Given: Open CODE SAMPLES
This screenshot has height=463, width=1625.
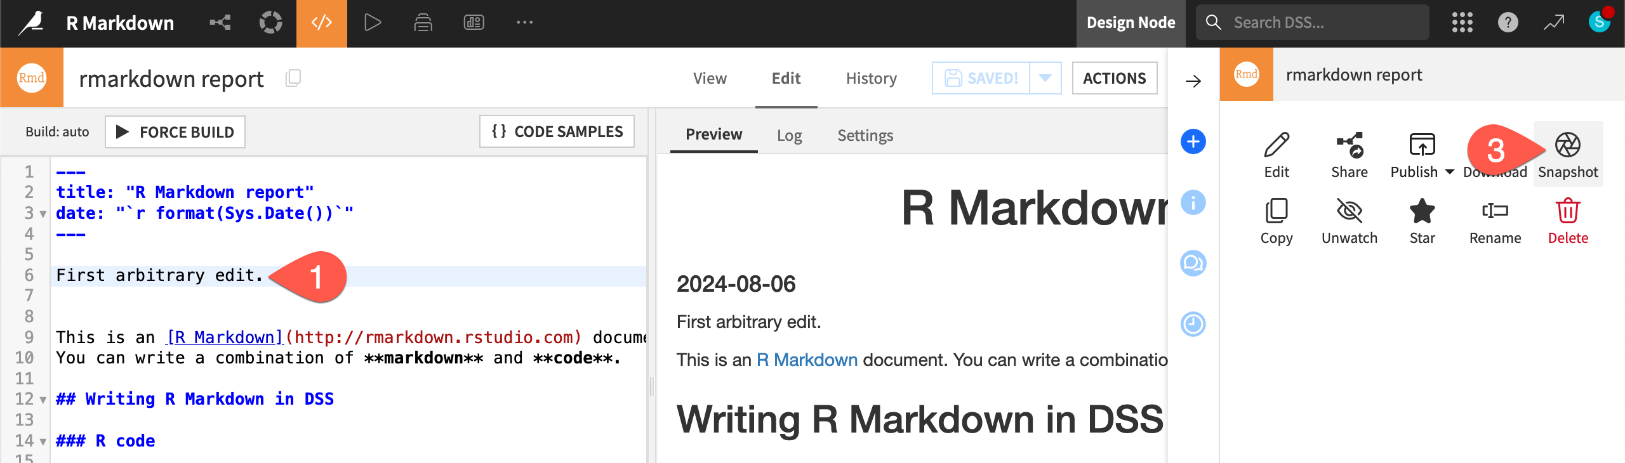Looking at the screenshot, I should coord(557,131).
